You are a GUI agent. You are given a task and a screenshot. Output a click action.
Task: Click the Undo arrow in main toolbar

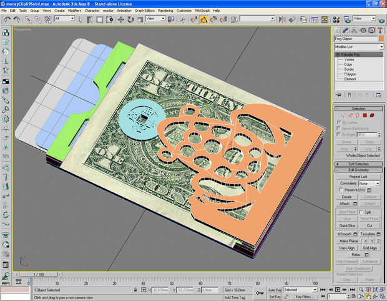click(6, 19)
